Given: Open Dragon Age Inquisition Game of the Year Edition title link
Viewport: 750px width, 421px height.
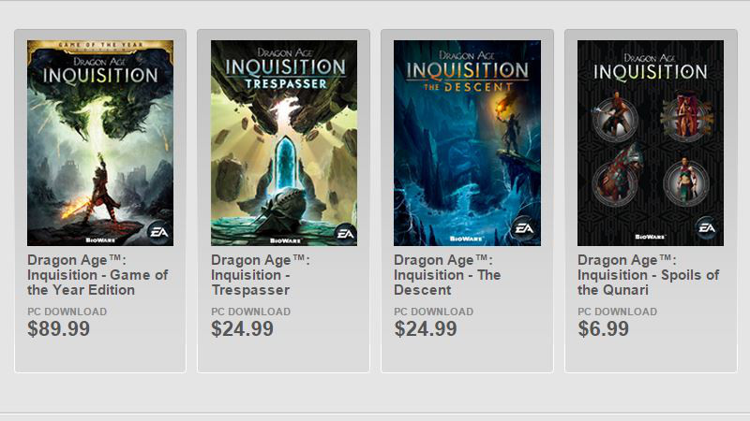Looking at the screenshot, I should [x=97, y=275].
